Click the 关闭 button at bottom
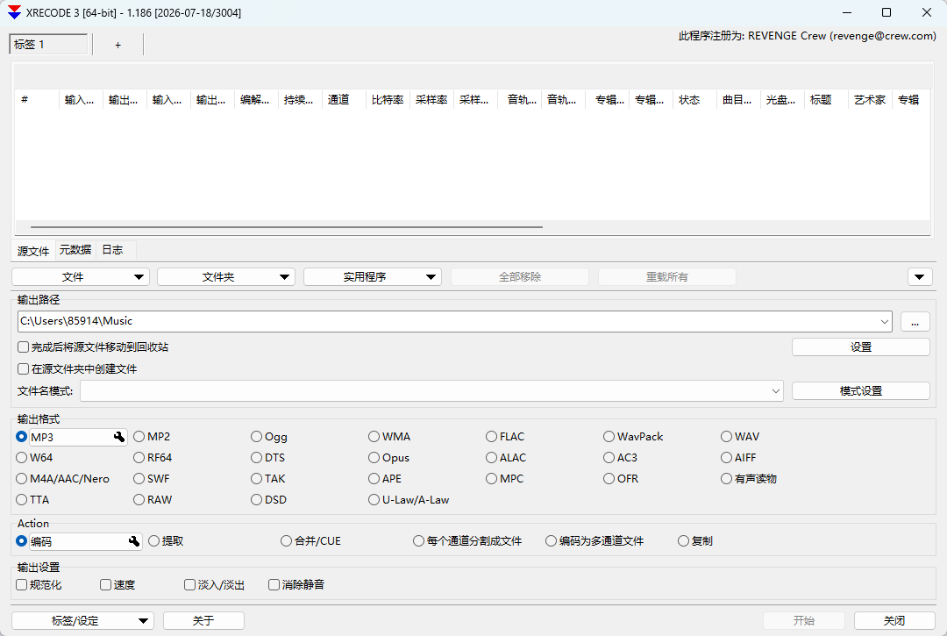The height and width of the screenshot is (636, 947). [894, 621]
